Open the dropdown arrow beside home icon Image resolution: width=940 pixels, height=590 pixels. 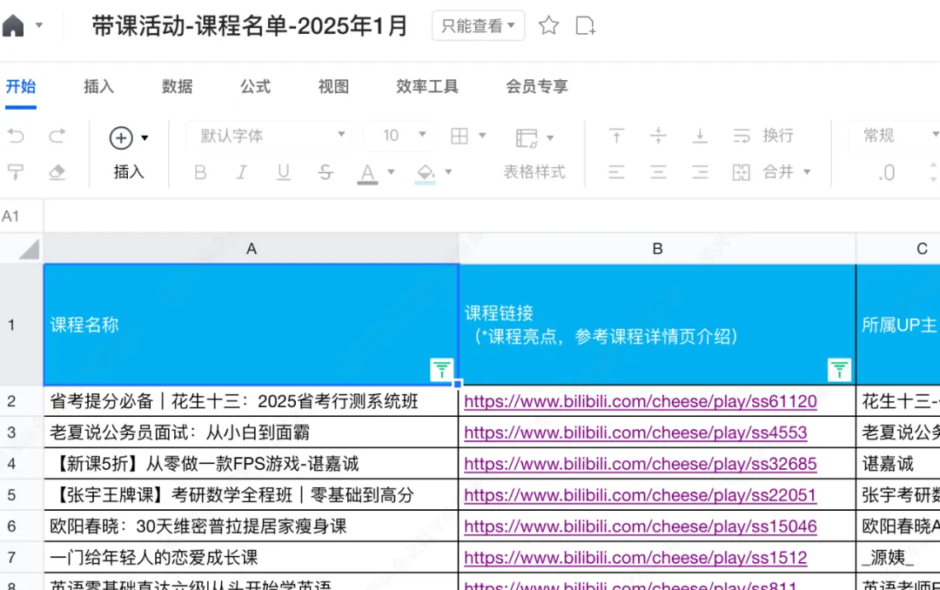point(39,26)
